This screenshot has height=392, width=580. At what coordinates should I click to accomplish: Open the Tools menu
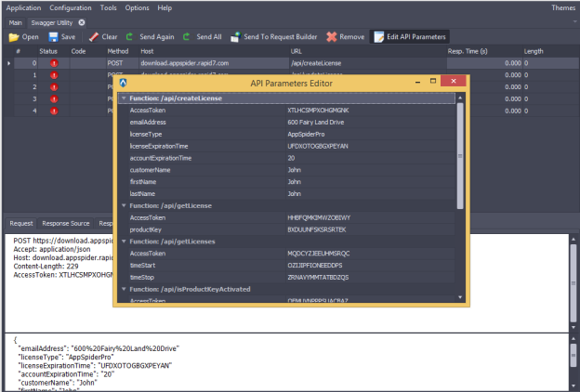[108, 7]
